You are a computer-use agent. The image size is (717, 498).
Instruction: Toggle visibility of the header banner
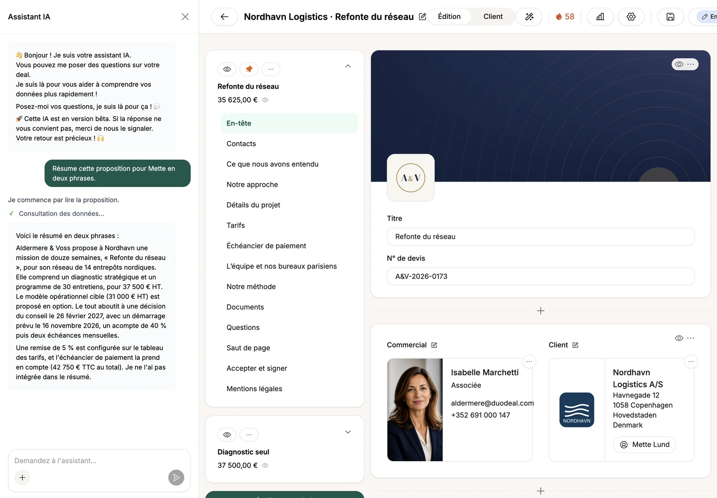[679, 64]
